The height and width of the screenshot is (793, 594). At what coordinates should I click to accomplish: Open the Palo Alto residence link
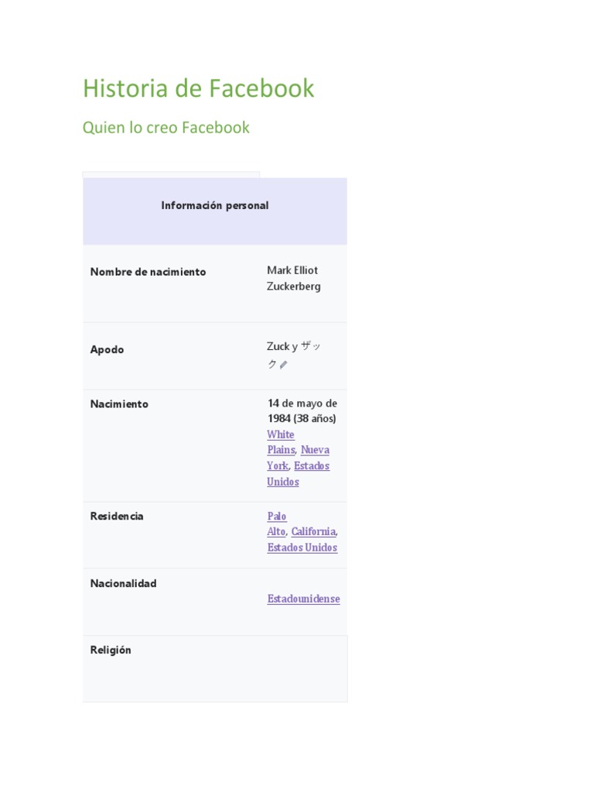tap(276, 524)
